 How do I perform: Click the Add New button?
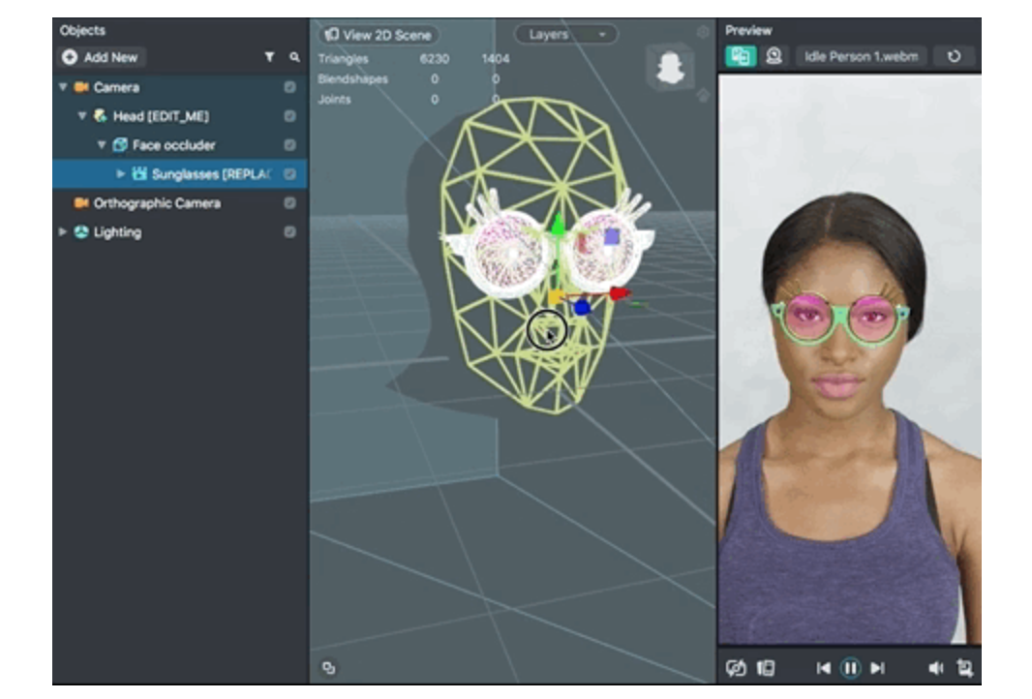pyautogui.click(x=101, y=57)
